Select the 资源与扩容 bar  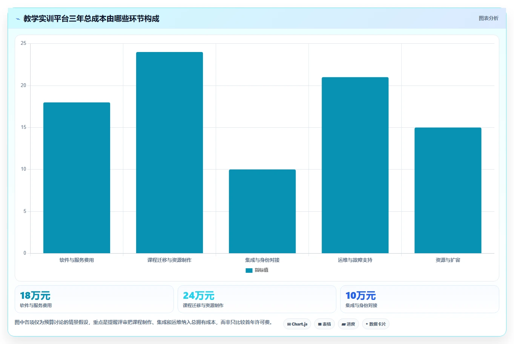(x=448, y=190)
